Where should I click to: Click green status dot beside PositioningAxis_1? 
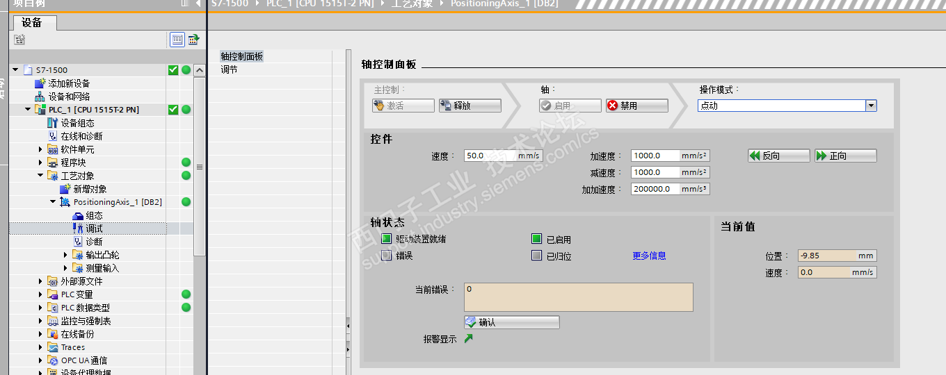tap(186, 202)
